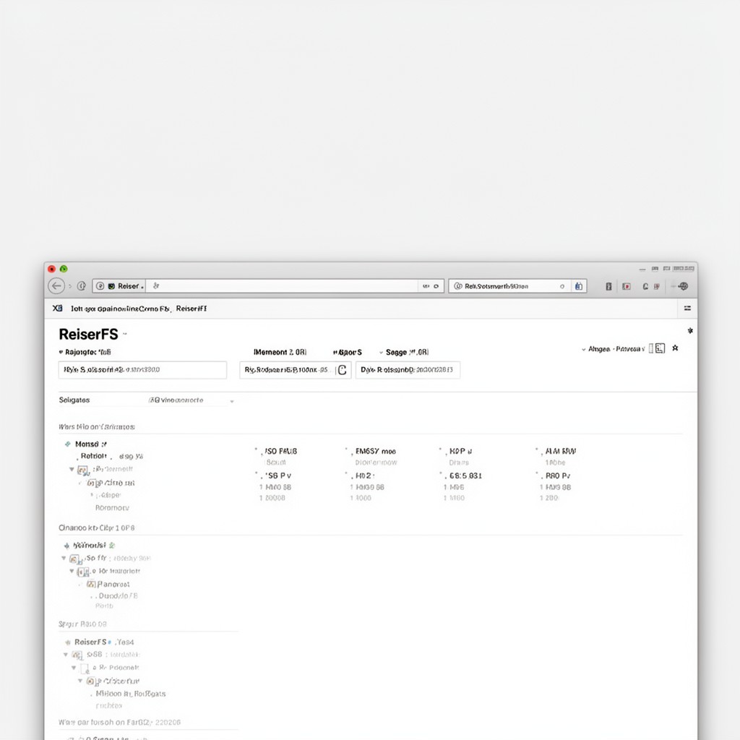This screenshot has width=740, height=740.
Task: Collapse the triangle below the So ffr row
Action: tap(72, 571)
